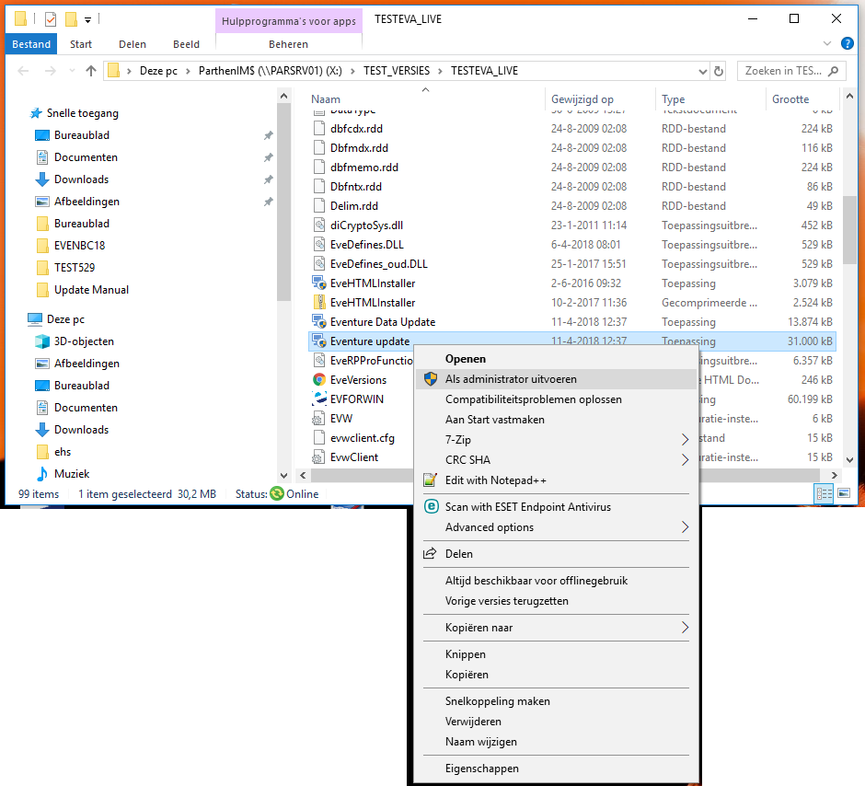
Task: Click the EveHTMLInstaller zip archive icon
Action: pos(319,302)
